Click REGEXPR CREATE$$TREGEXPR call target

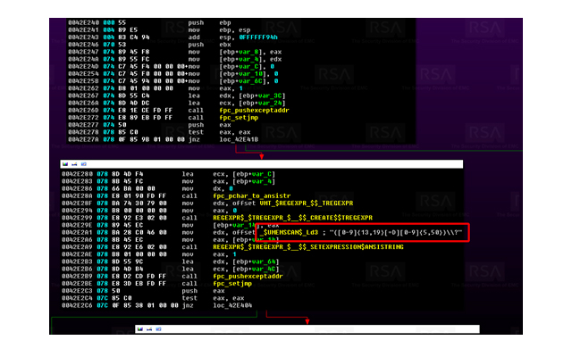coord(288,218)
